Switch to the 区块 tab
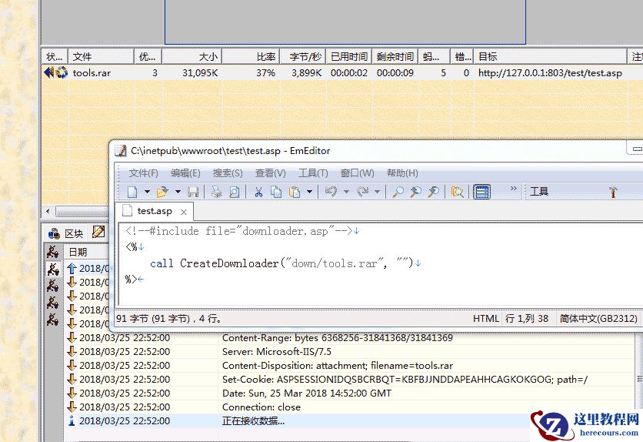 [66, 233]
